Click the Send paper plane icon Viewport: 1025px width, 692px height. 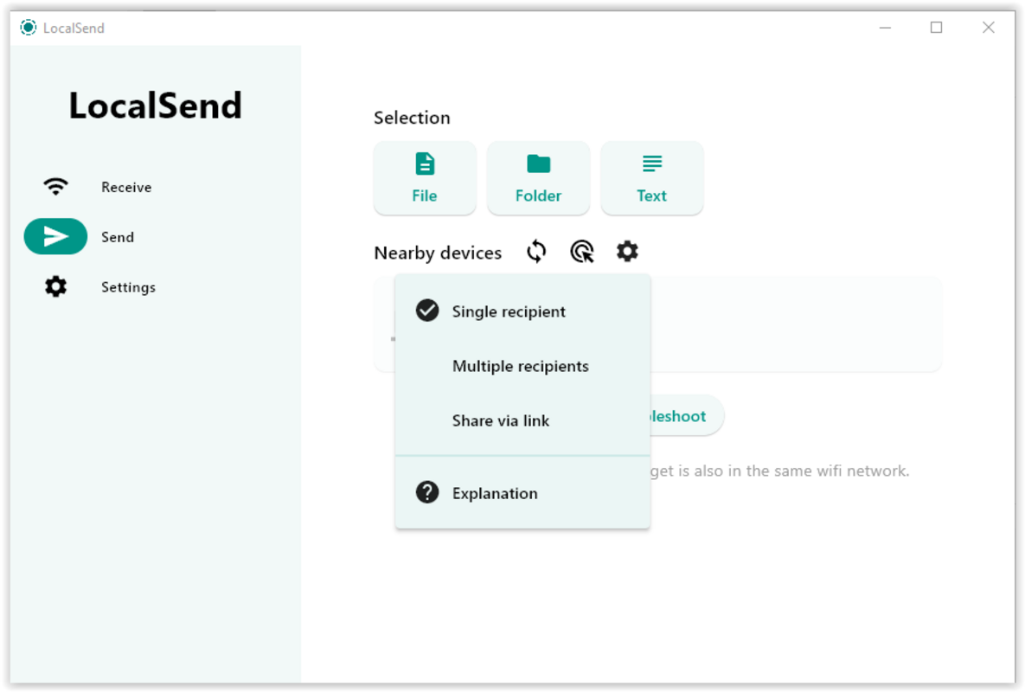tap(55, 236)
